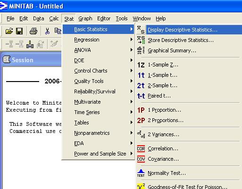Click the Copy toolbar icon
Image resolution: width=242 pixels, height=189 pixels.
(58, 31)
